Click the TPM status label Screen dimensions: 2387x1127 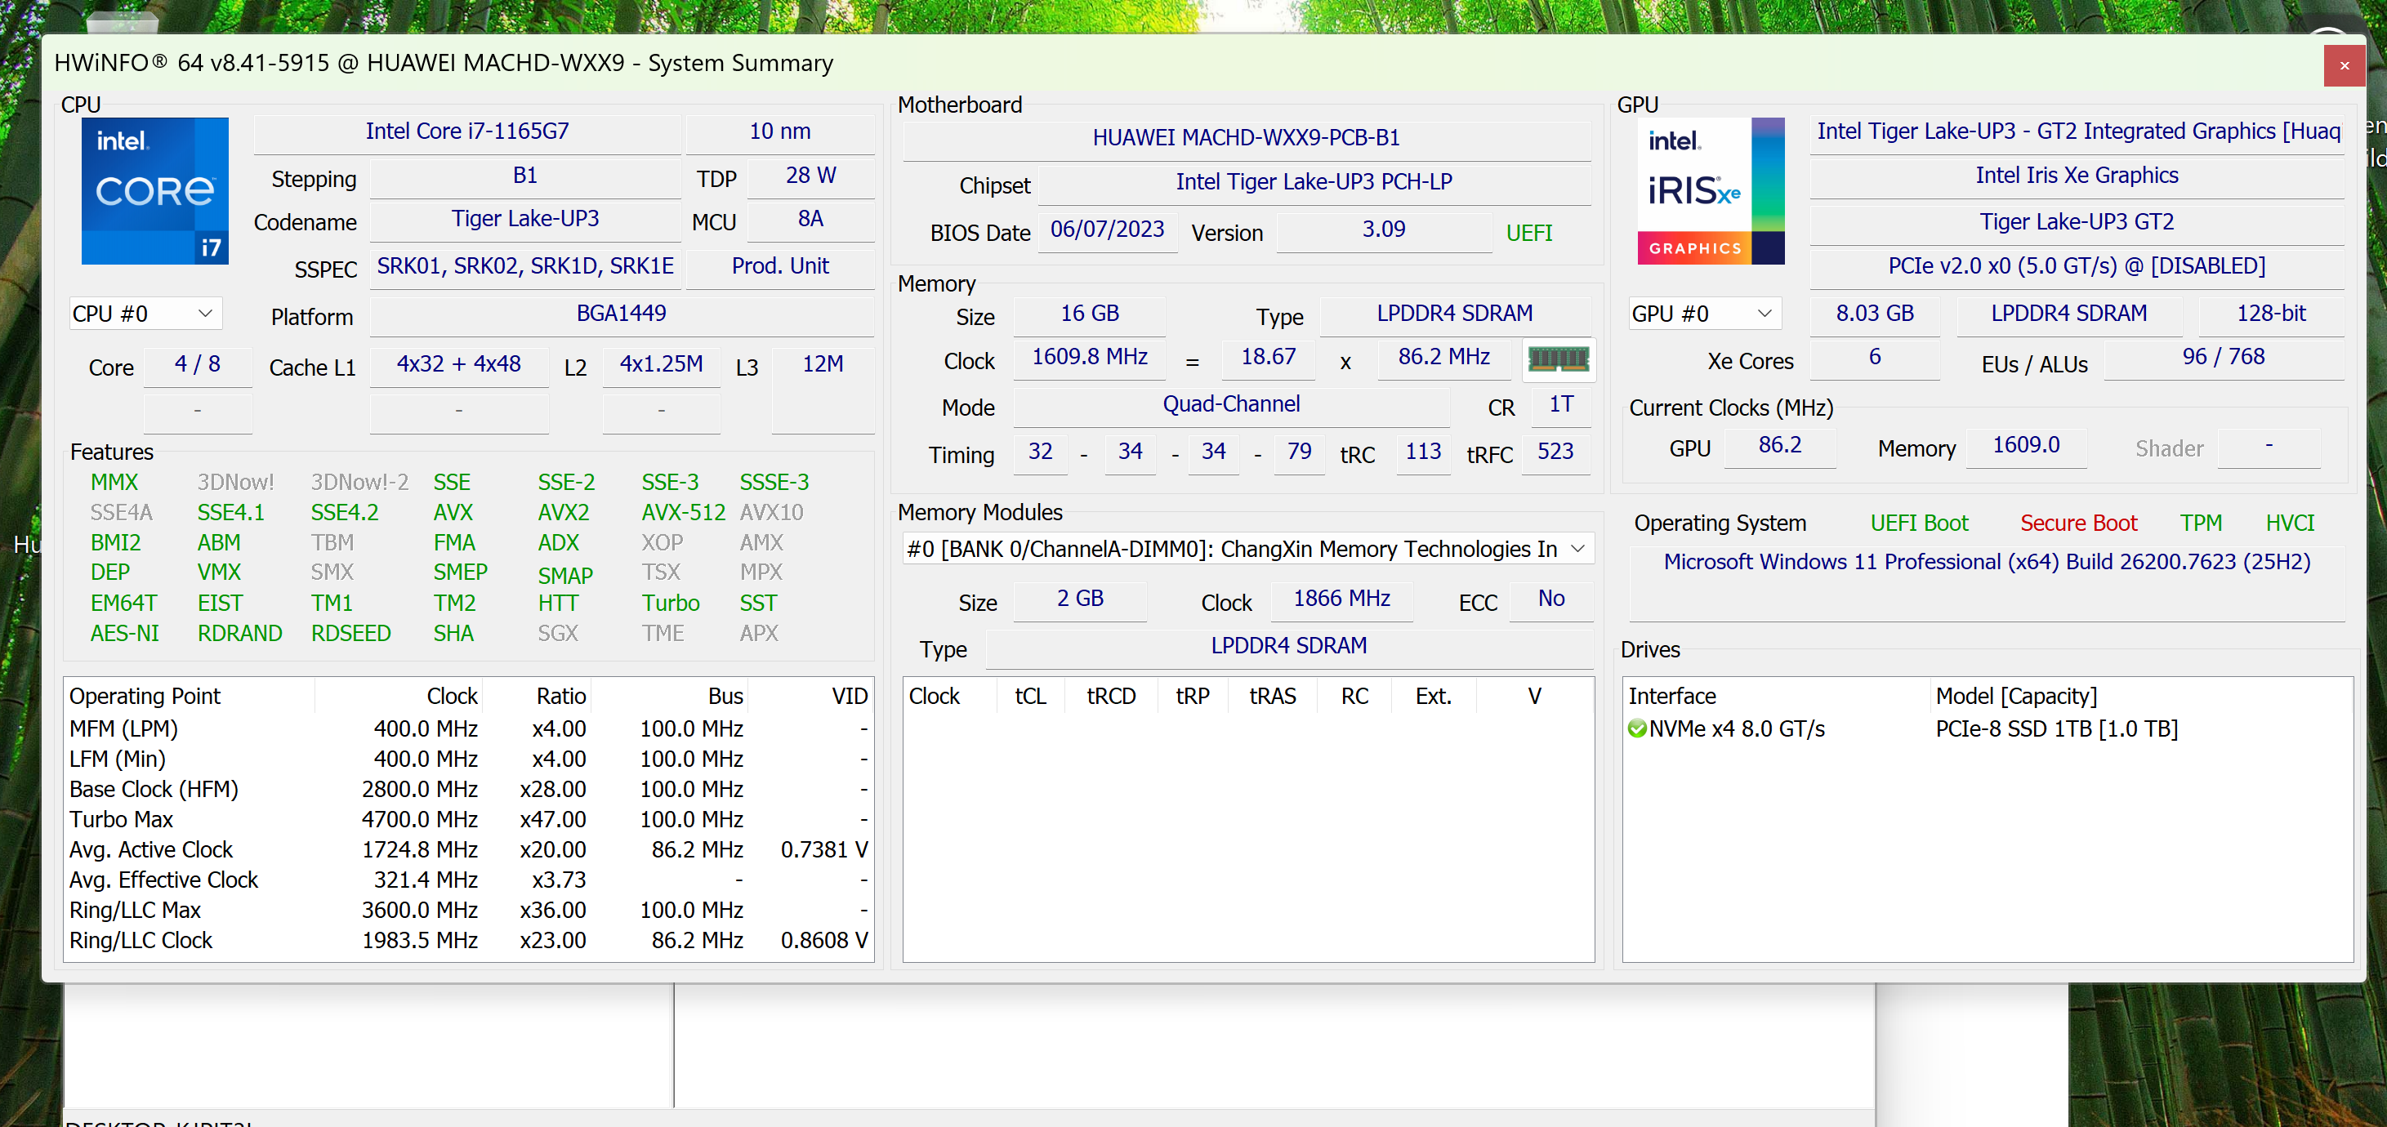(2201, 523)
